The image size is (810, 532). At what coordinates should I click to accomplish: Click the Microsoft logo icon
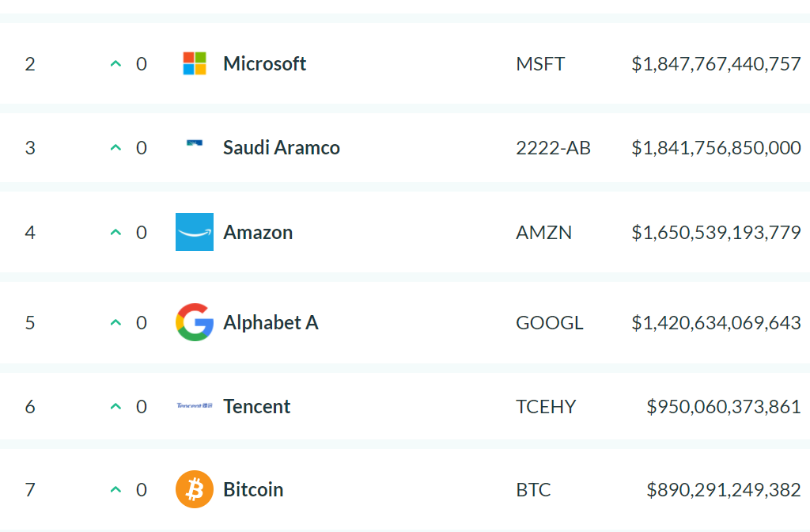tap(195, 63)
